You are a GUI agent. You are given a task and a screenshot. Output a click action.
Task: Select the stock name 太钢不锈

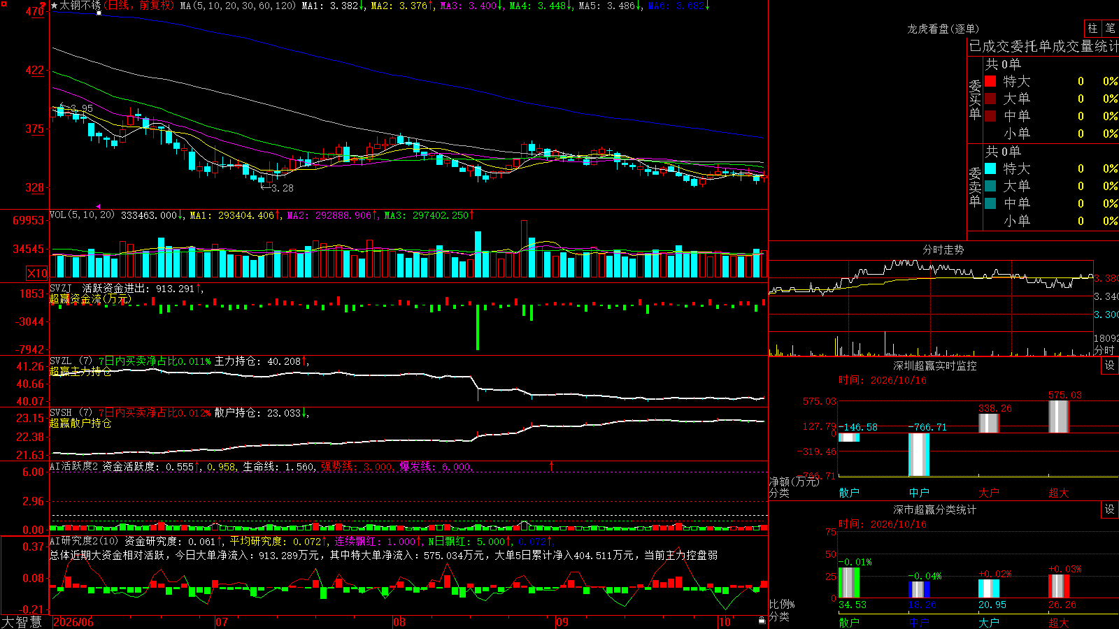tap(80, 6)
